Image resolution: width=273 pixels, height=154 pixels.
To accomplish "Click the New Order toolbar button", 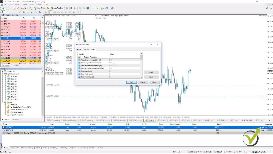I will coord(40,8).
